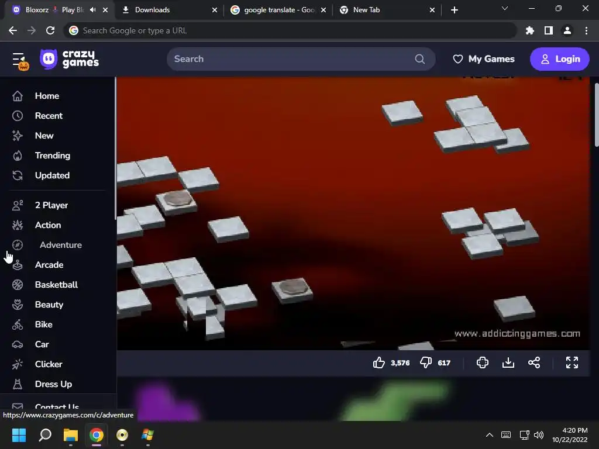This screenshot has height=449, width=599.
Task: Click the sidebar scrollbar thumb
Action: (x=115, y=149)
